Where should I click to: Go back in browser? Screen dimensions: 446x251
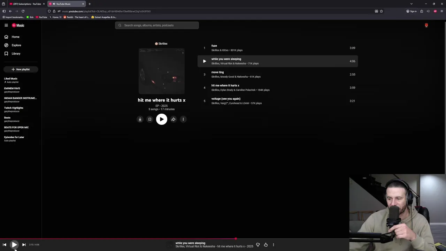pyautogui.click(x=10, y=11)
